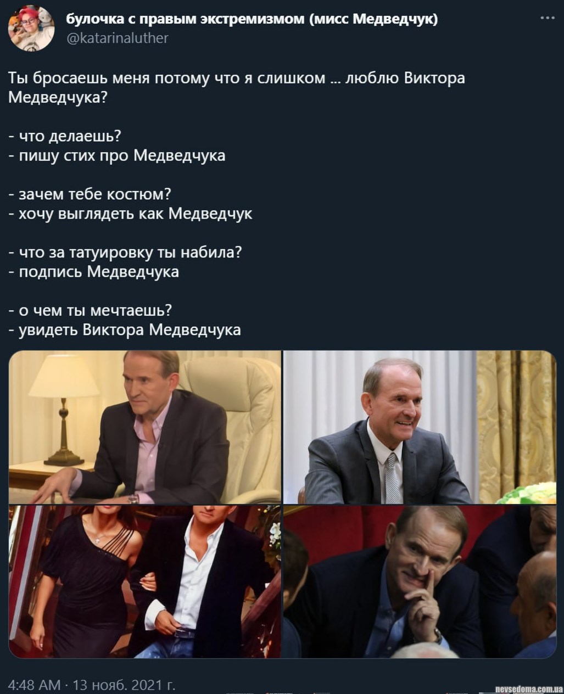Click the line "- хочу выглядеть как Медведчук"
This screenshot has width=564, height=694.
[x=131, y=214]
